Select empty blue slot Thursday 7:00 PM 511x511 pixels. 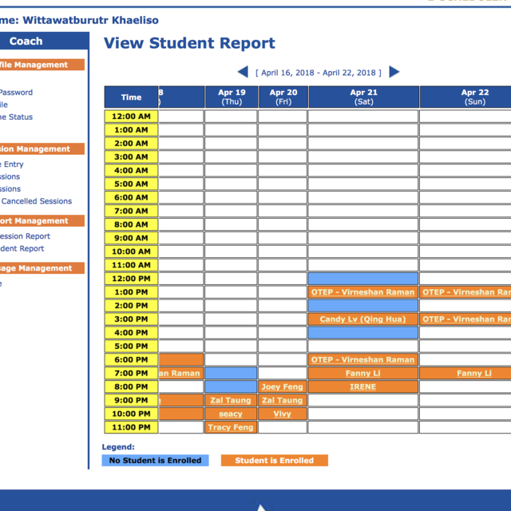pos(231,373)
